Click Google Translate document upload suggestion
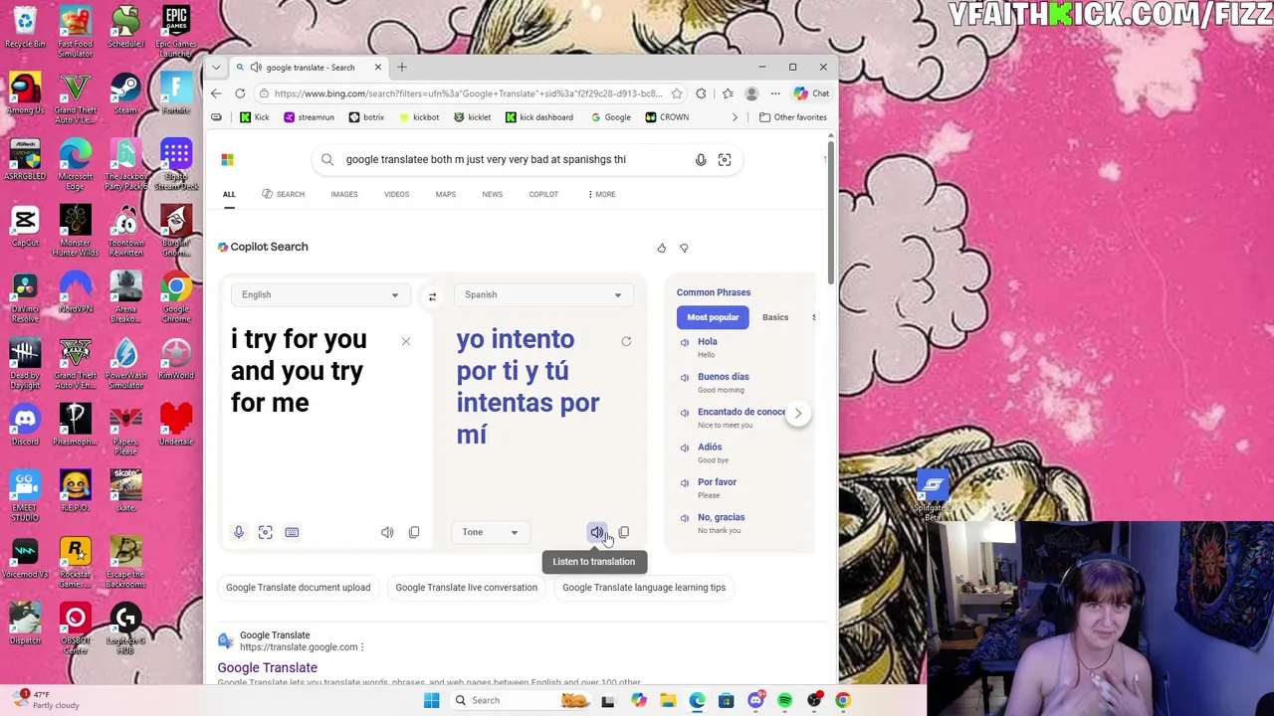 coord(298,588)
